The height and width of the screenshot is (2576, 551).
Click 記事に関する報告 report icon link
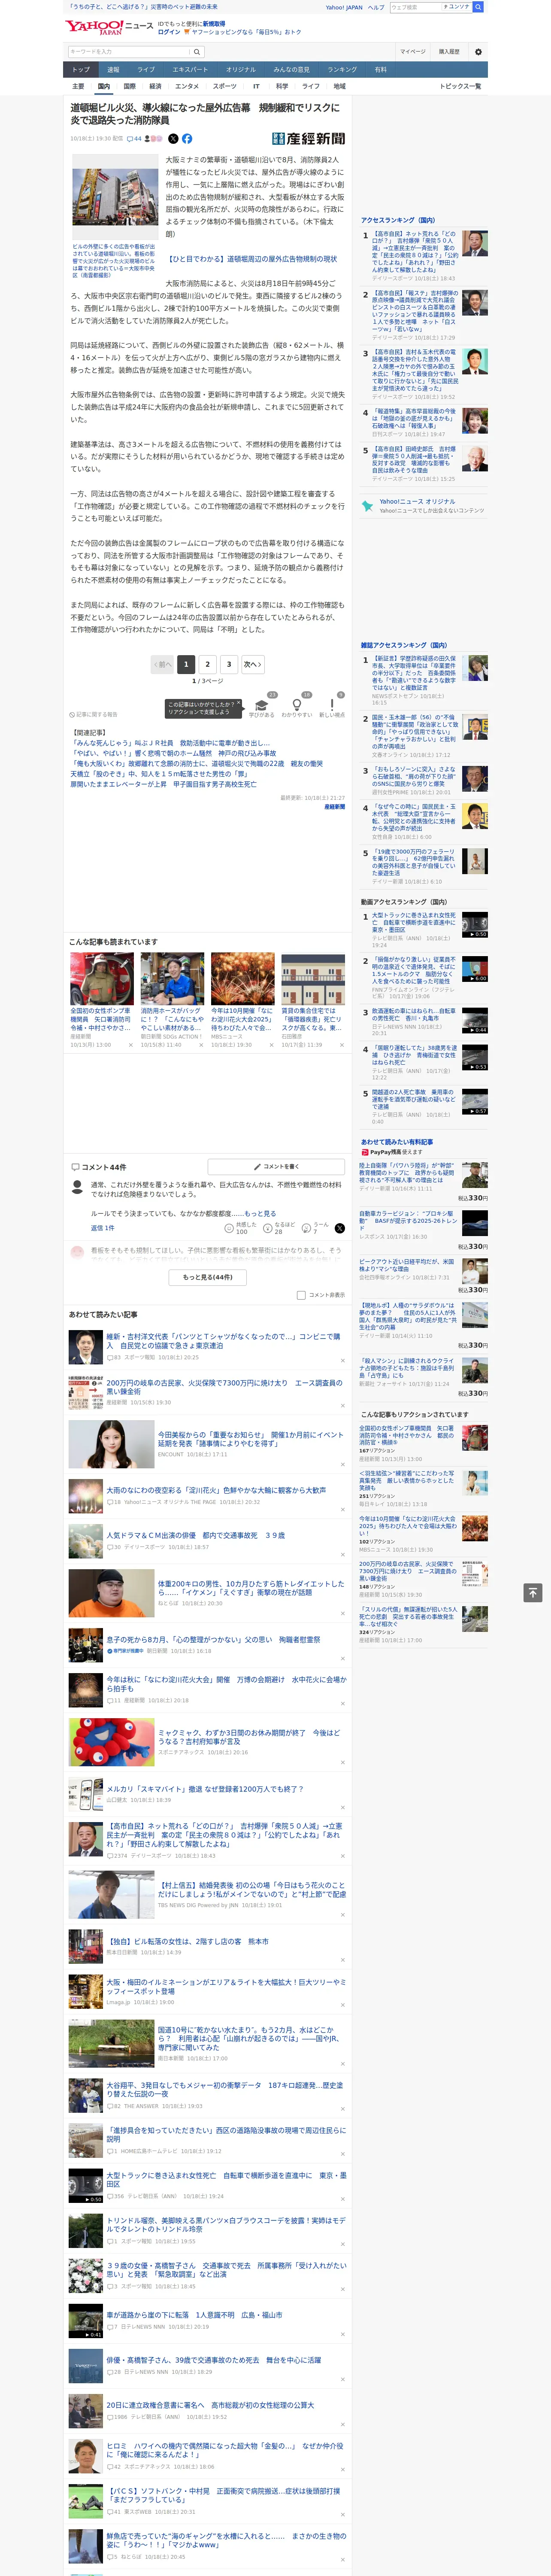click(94, 715)
